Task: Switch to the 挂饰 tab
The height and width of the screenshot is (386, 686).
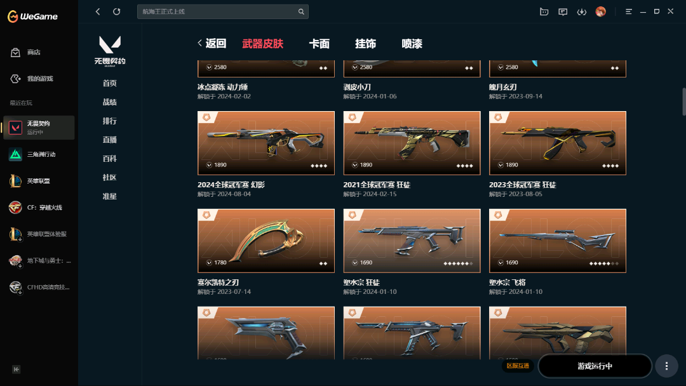Action: pos(365,44)
